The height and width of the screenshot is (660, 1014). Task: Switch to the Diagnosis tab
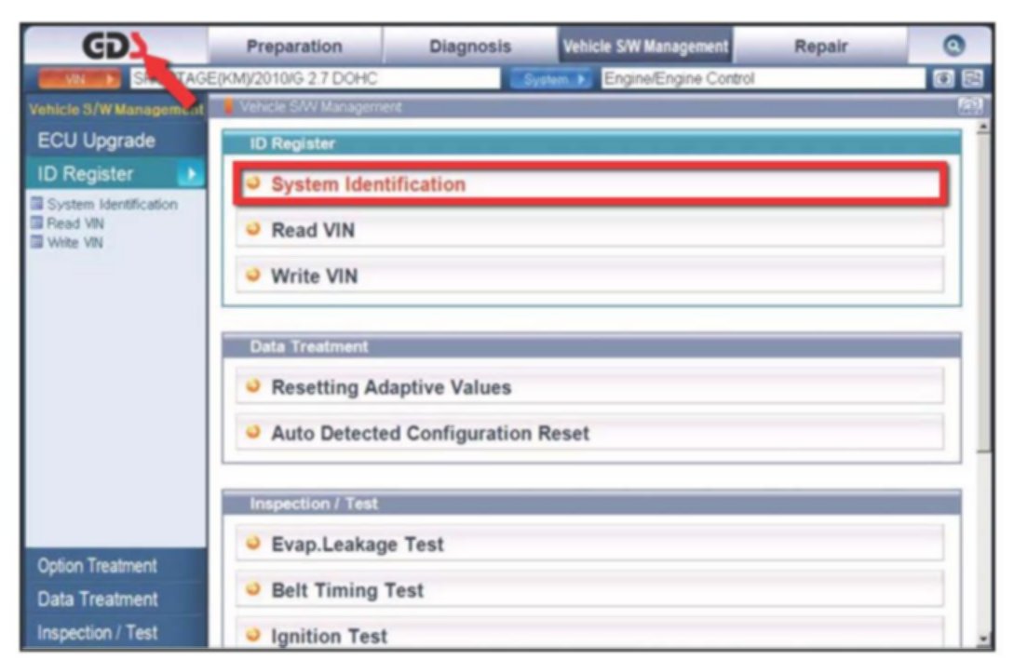coord(470,46)
